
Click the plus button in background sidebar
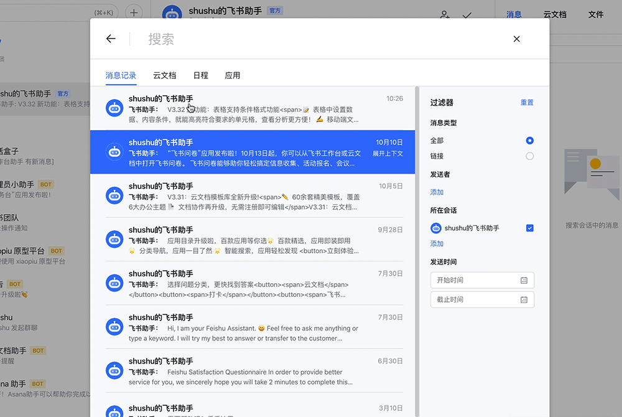click(134, 12)
